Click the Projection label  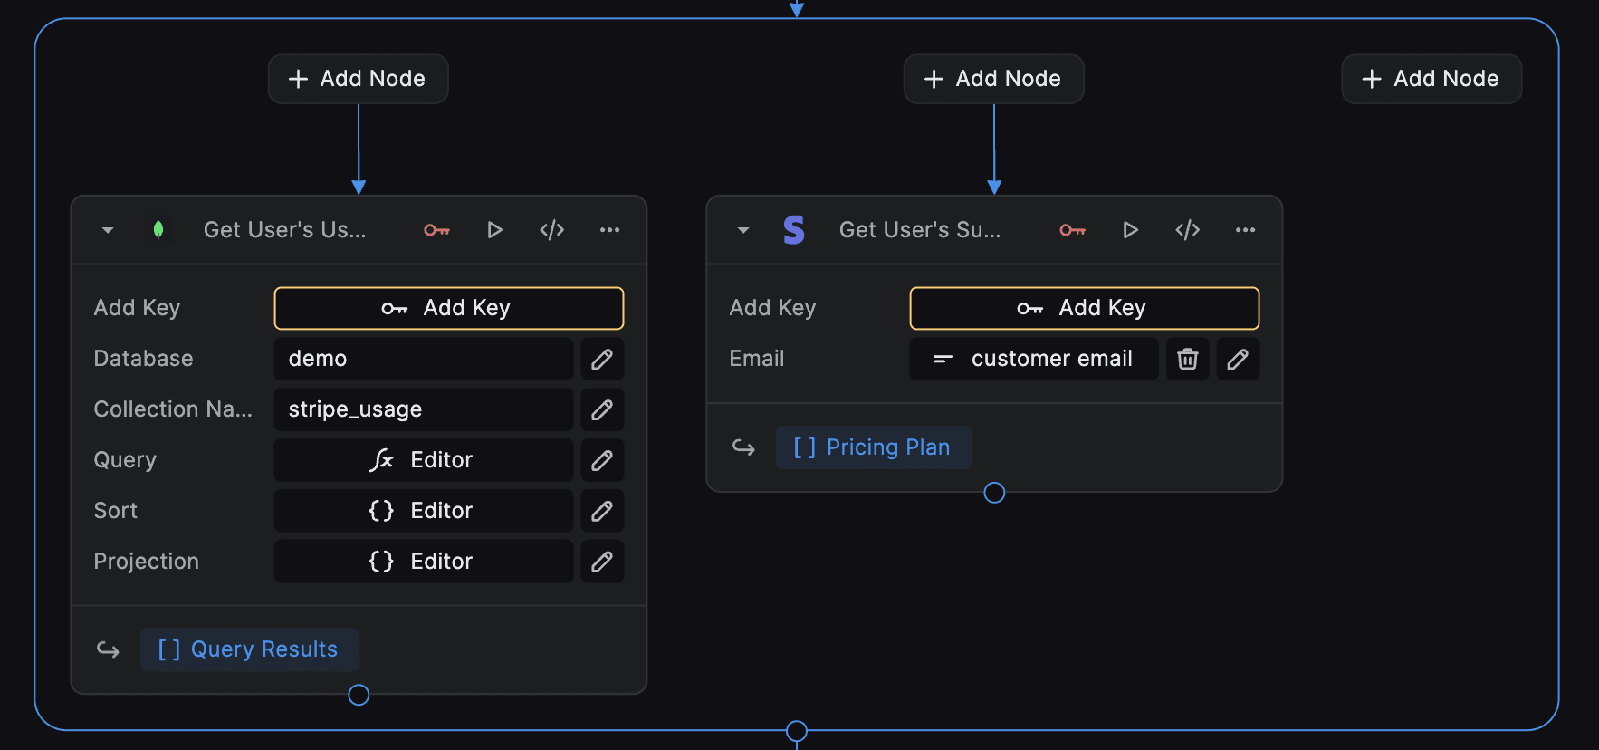click(x=147, y=562)
